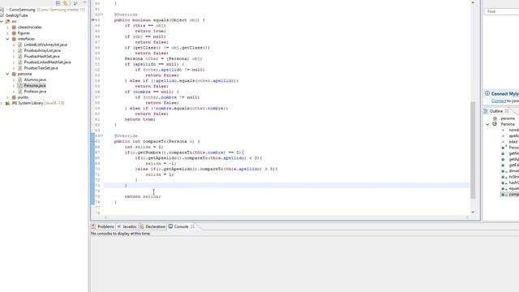
Task: Click the src source folder icon
Action: (x=7, y=21)
